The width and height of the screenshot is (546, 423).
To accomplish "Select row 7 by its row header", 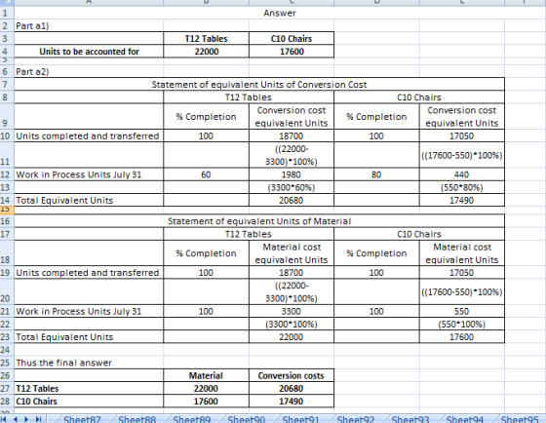I will coord(7,84).
